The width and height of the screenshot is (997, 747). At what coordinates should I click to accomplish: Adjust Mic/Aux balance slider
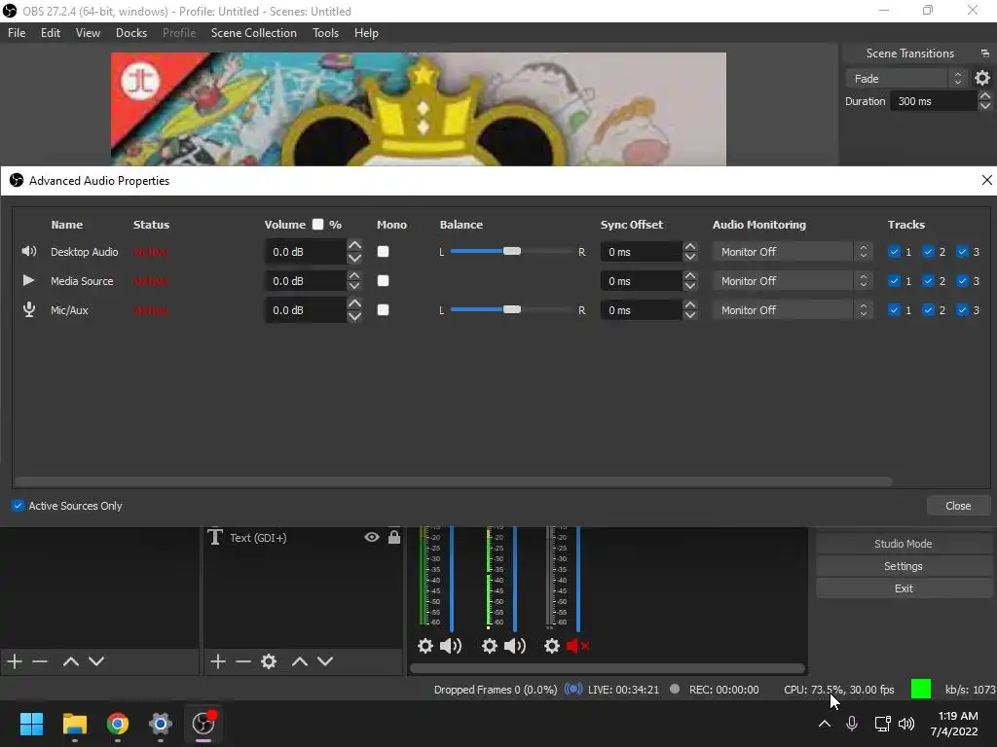pyautogui.click(x=512, y=310)
